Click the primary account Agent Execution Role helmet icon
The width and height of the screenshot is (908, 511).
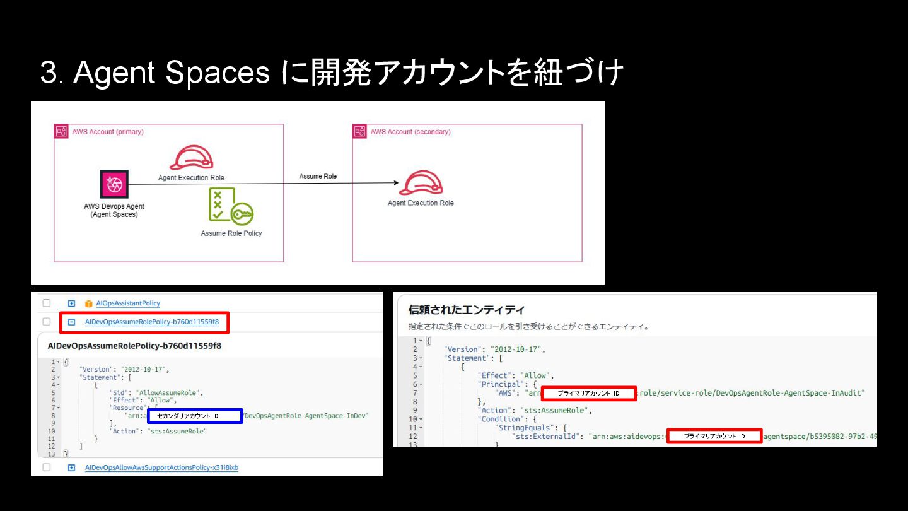coord(191,157)
